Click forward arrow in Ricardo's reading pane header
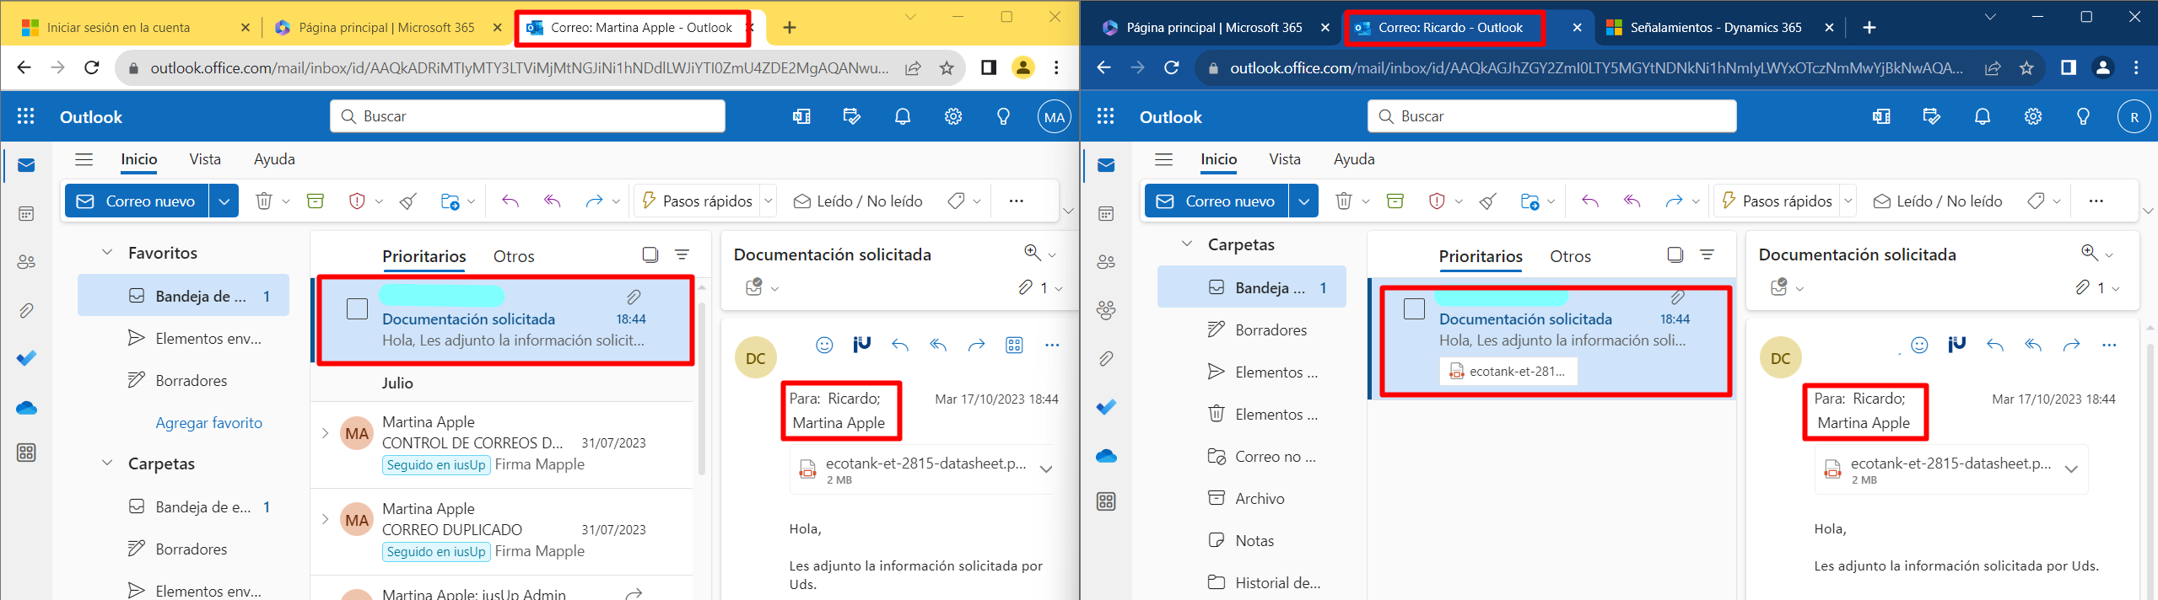The height and width of the screenshot is (600, 2158). (x=2071, y=345)
